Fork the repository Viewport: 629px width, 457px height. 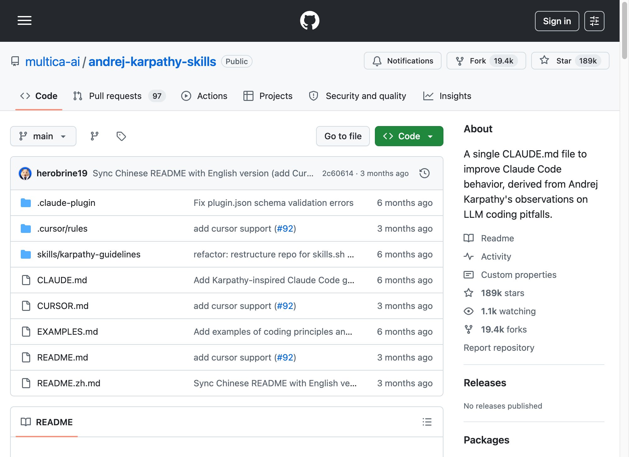click(x=486, y=61)
